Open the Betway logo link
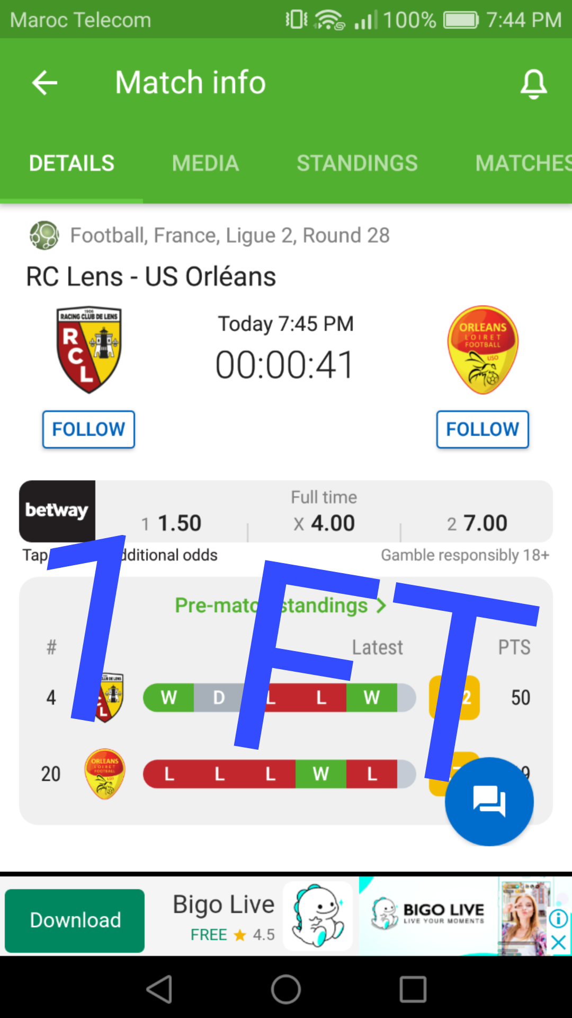Viewport: 572px width, 1018px height. [57, 511]
